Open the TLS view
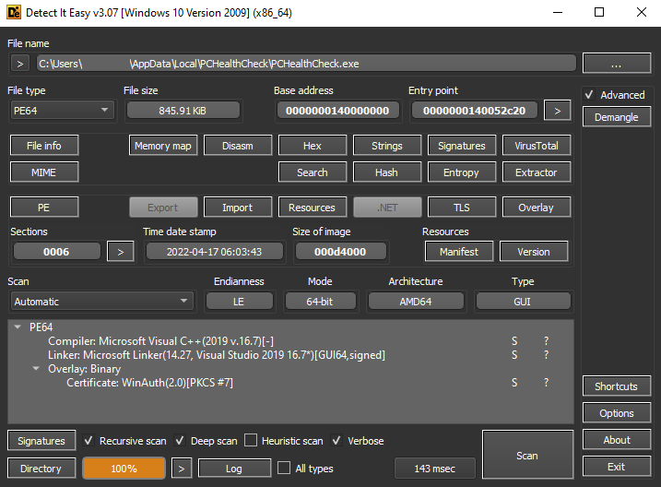 point(462,207)
